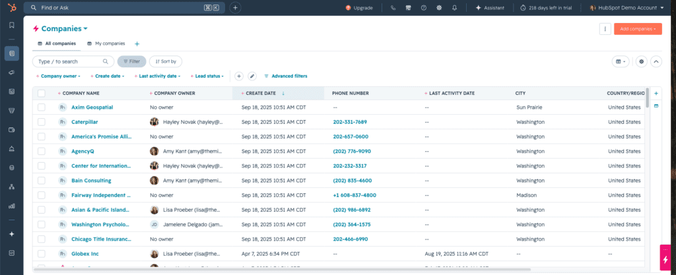
Task: Sort by the Company Name column header
Action: point(81,94)
